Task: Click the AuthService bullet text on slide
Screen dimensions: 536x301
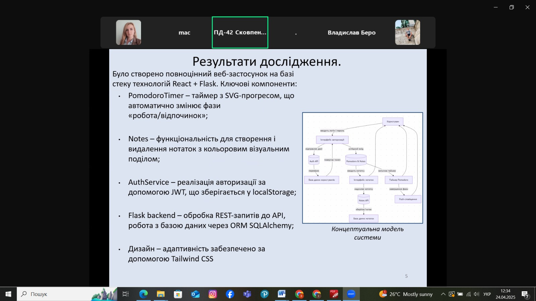Action: (x=212, y=187)
